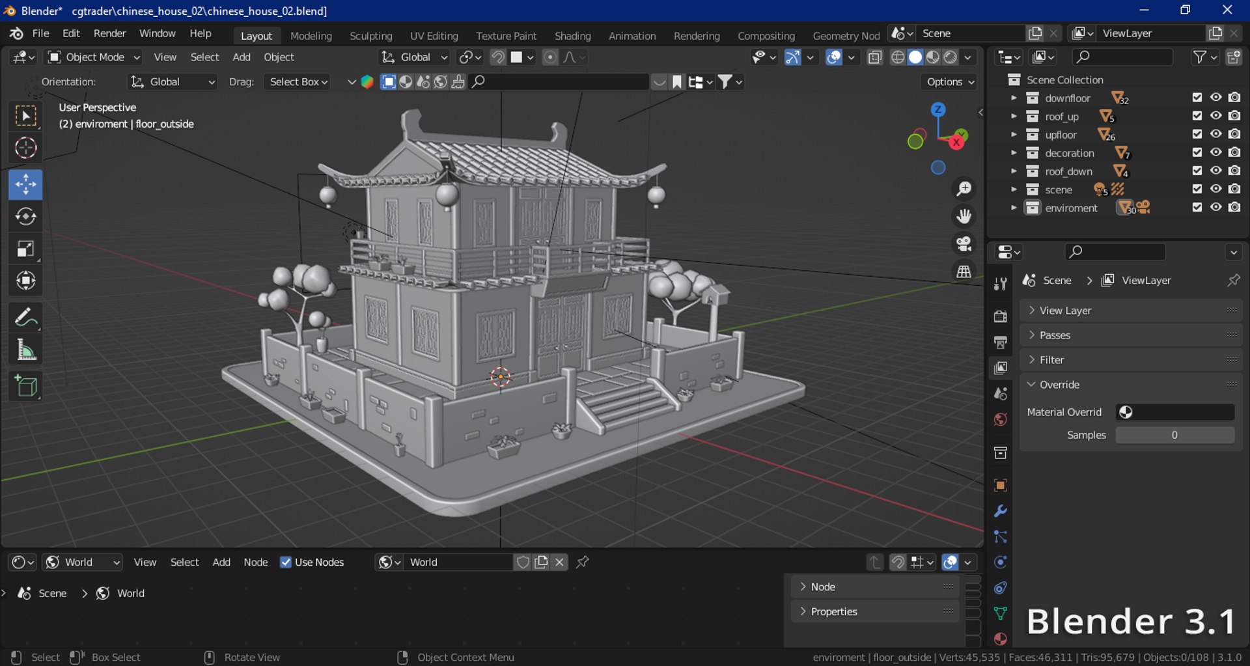This screenshot has height=666, width=1250.
Task: Open the Output properties tab
Action: tap(1001, 342)
